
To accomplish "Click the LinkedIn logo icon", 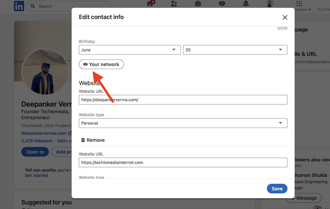I will click(x=19, y=6).
